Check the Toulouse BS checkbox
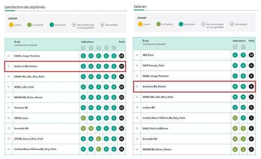 (9, 108)
